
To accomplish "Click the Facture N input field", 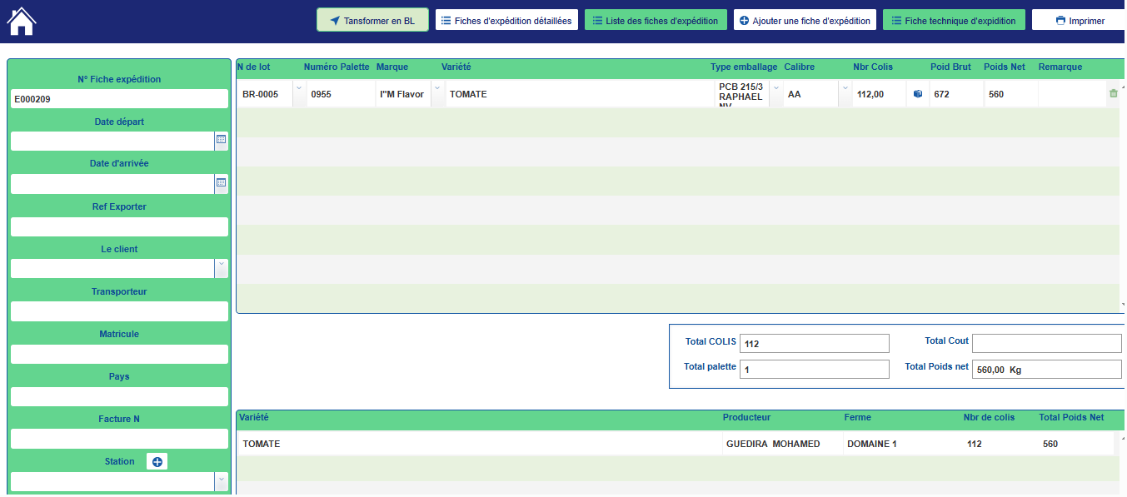I will coord(119,439).
